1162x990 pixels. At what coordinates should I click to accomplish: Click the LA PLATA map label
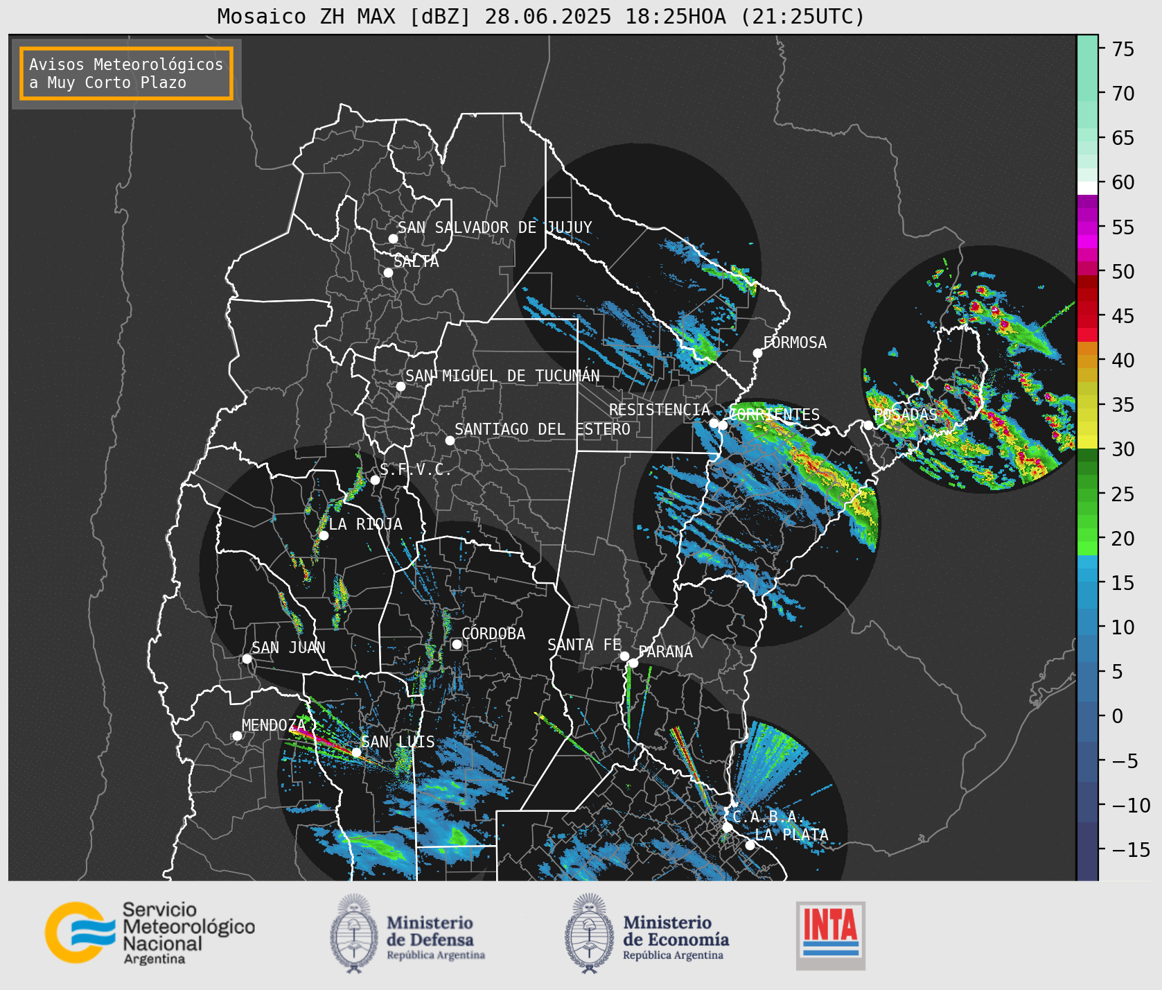791,834
